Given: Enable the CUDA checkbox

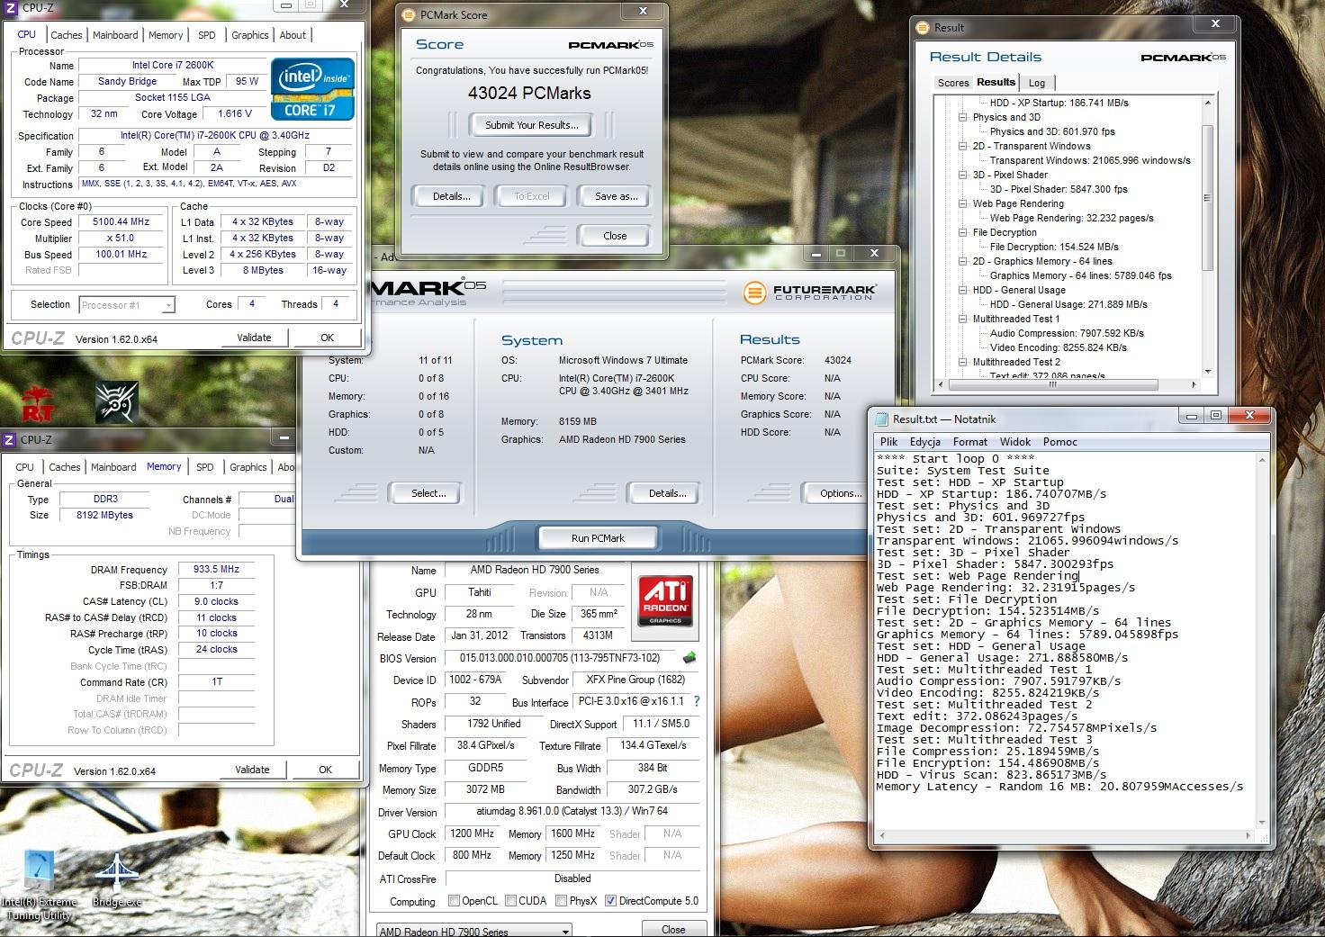Looking at the screenshot, I should [510, 900].
